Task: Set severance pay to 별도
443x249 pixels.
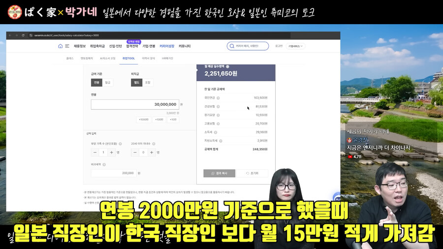Action: (136, 83)
